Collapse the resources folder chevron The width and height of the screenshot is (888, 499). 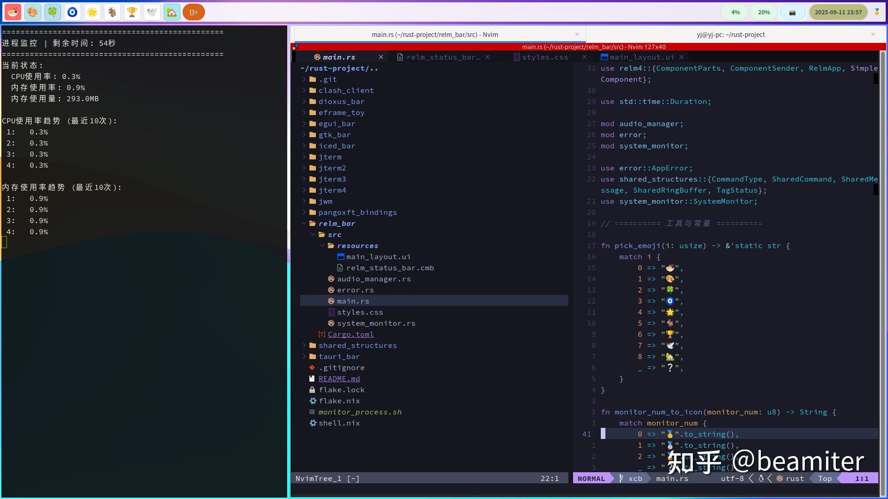322,246
